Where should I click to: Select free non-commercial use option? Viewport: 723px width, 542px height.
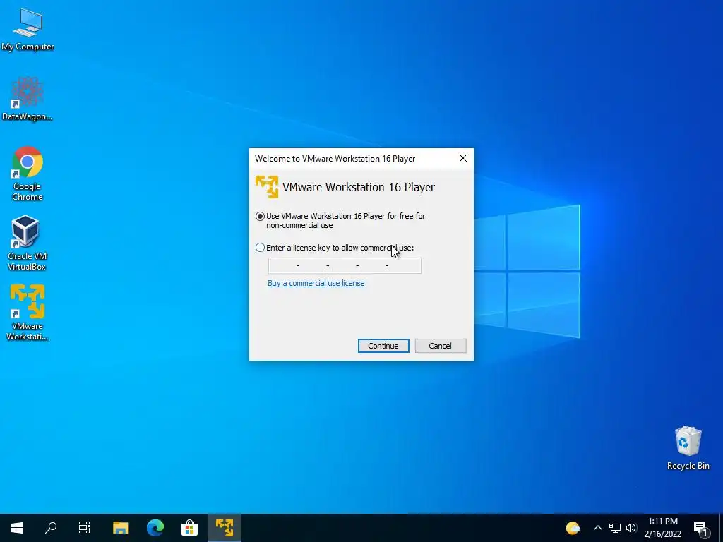[340, 220]
